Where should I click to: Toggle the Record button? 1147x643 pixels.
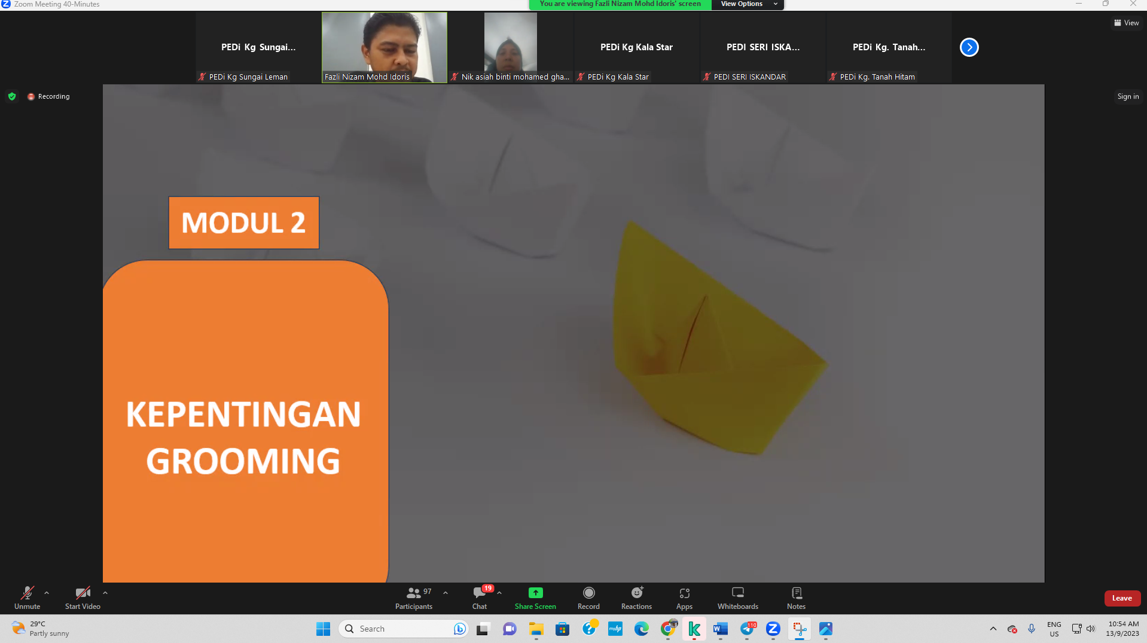tap(588, 598)
